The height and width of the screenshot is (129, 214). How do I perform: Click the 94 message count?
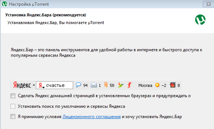pos(85,86)
